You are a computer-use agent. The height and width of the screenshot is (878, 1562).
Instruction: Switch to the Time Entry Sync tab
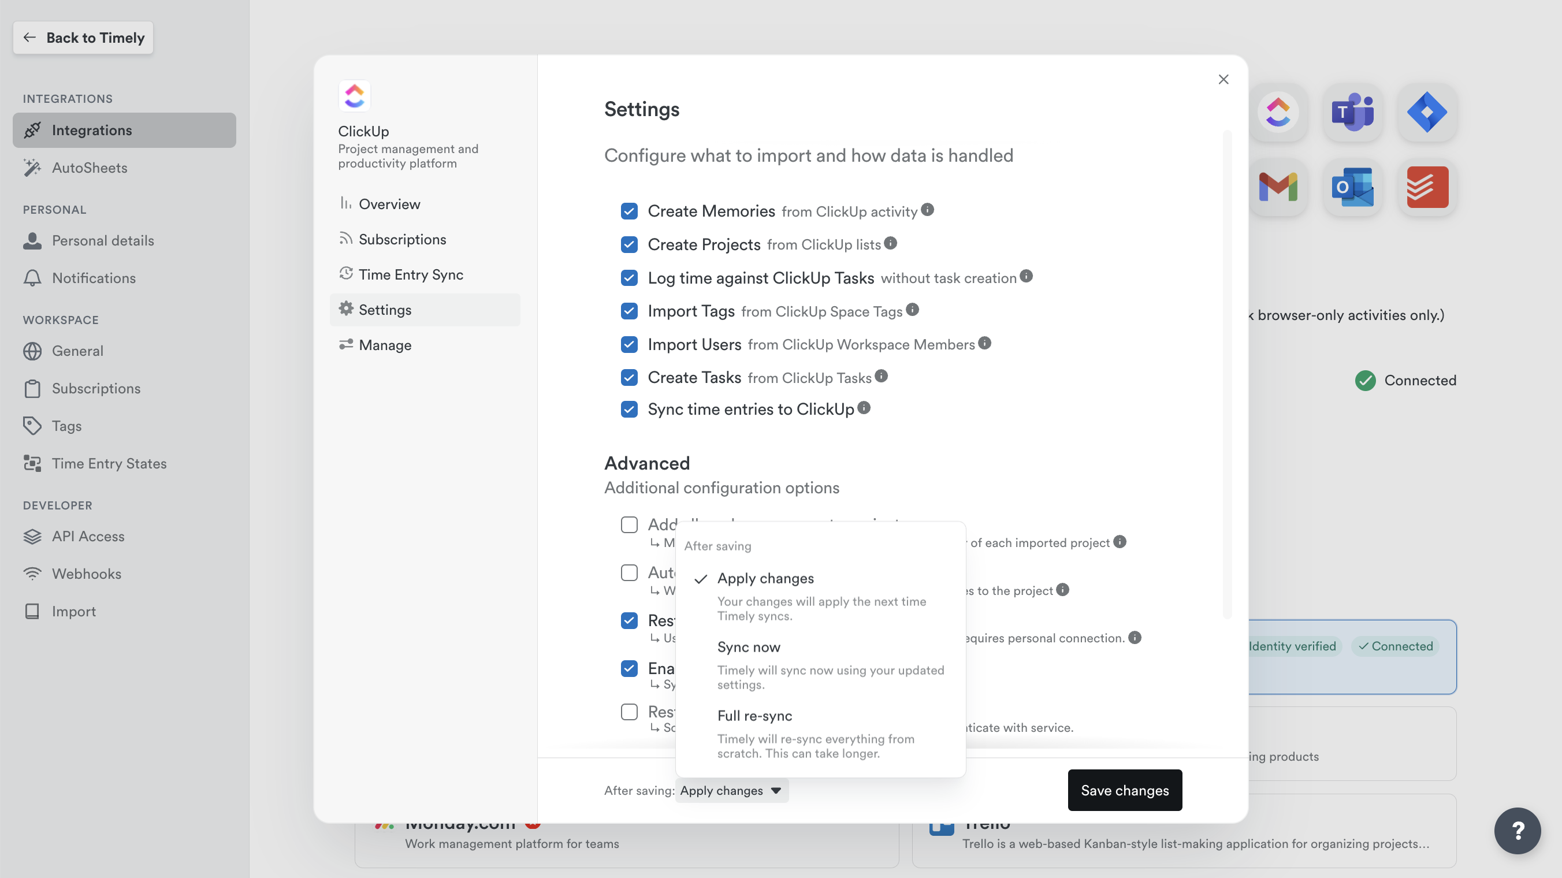411,274
